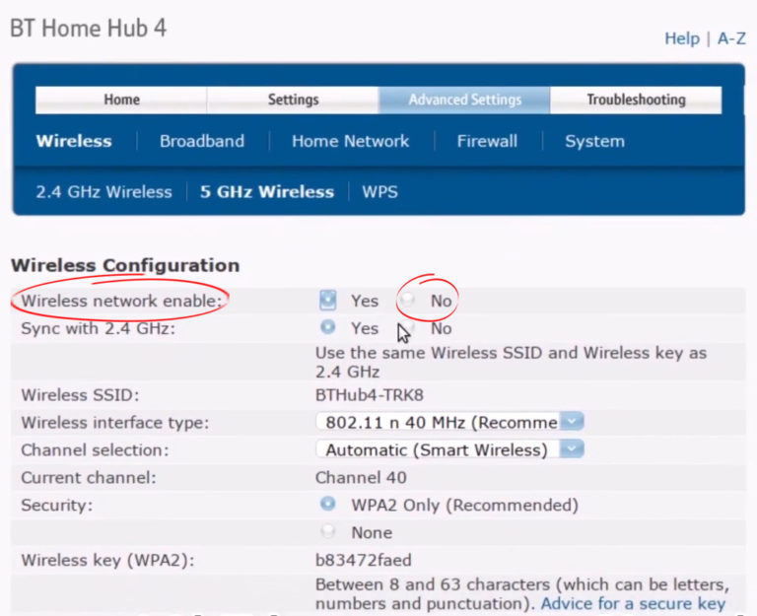Open the Settings tab
Image resolution: width=757 pixels, height=616 pixels.
[x=293, y=100]
